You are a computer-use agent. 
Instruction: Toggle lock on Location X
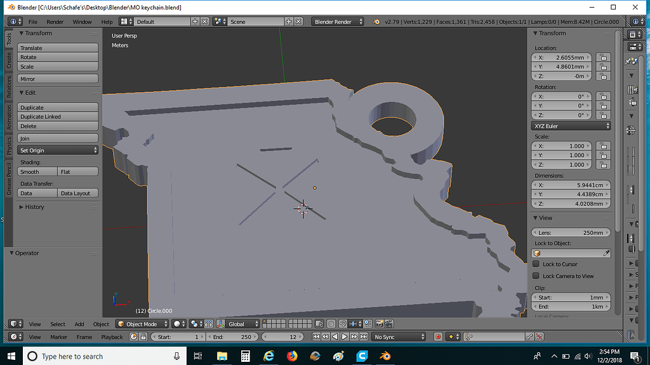click(603, 57)
